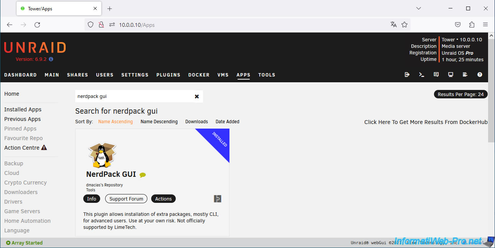Viewport: 495px width, 248px height.
Task: Select the Language category
Action: [x=17, y=230]
